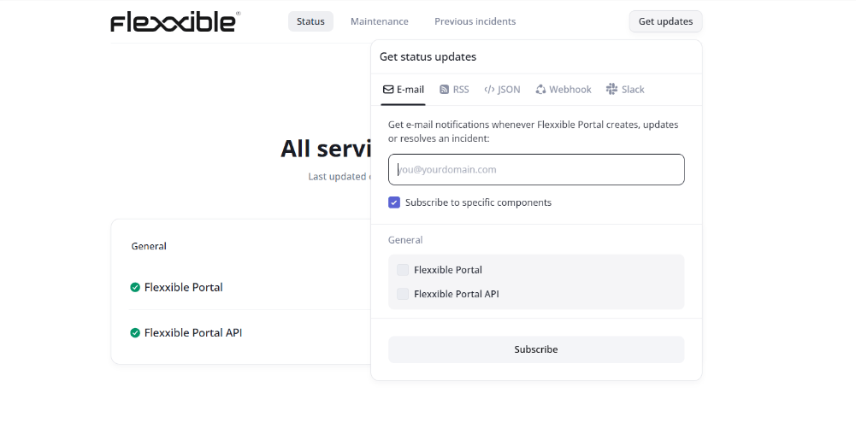Click Flexxible Portal green status checkmark
The width and height of the screenshot is (856, 422).
click(x=135, y=287)
